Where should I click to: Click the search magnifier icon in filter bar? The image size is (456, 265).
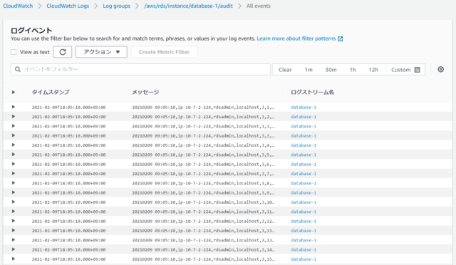pyautogui.click(x=18, y=69)
